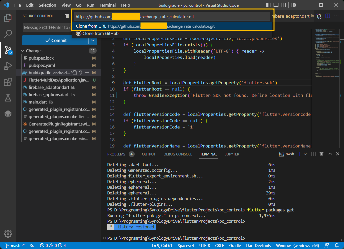
Task: Toggle primary side bar visibility
Action: (x=269, y=5)
